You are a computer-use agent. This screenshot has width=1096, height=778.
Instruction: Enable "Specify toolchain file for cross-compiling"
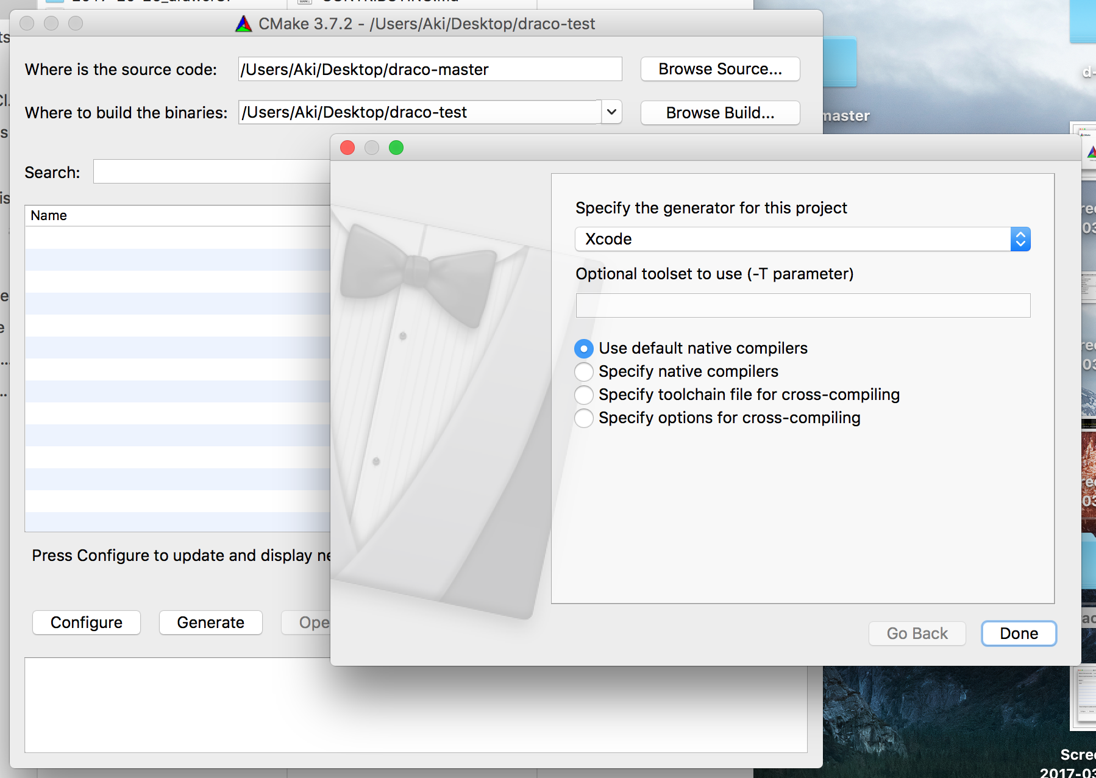click(x=584, y=395)
